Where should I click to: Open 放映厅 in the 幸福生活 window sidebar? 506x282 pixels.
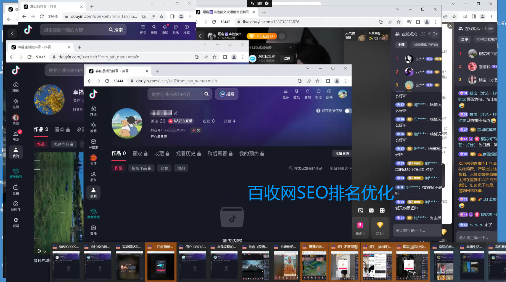(x=16, y=206)
